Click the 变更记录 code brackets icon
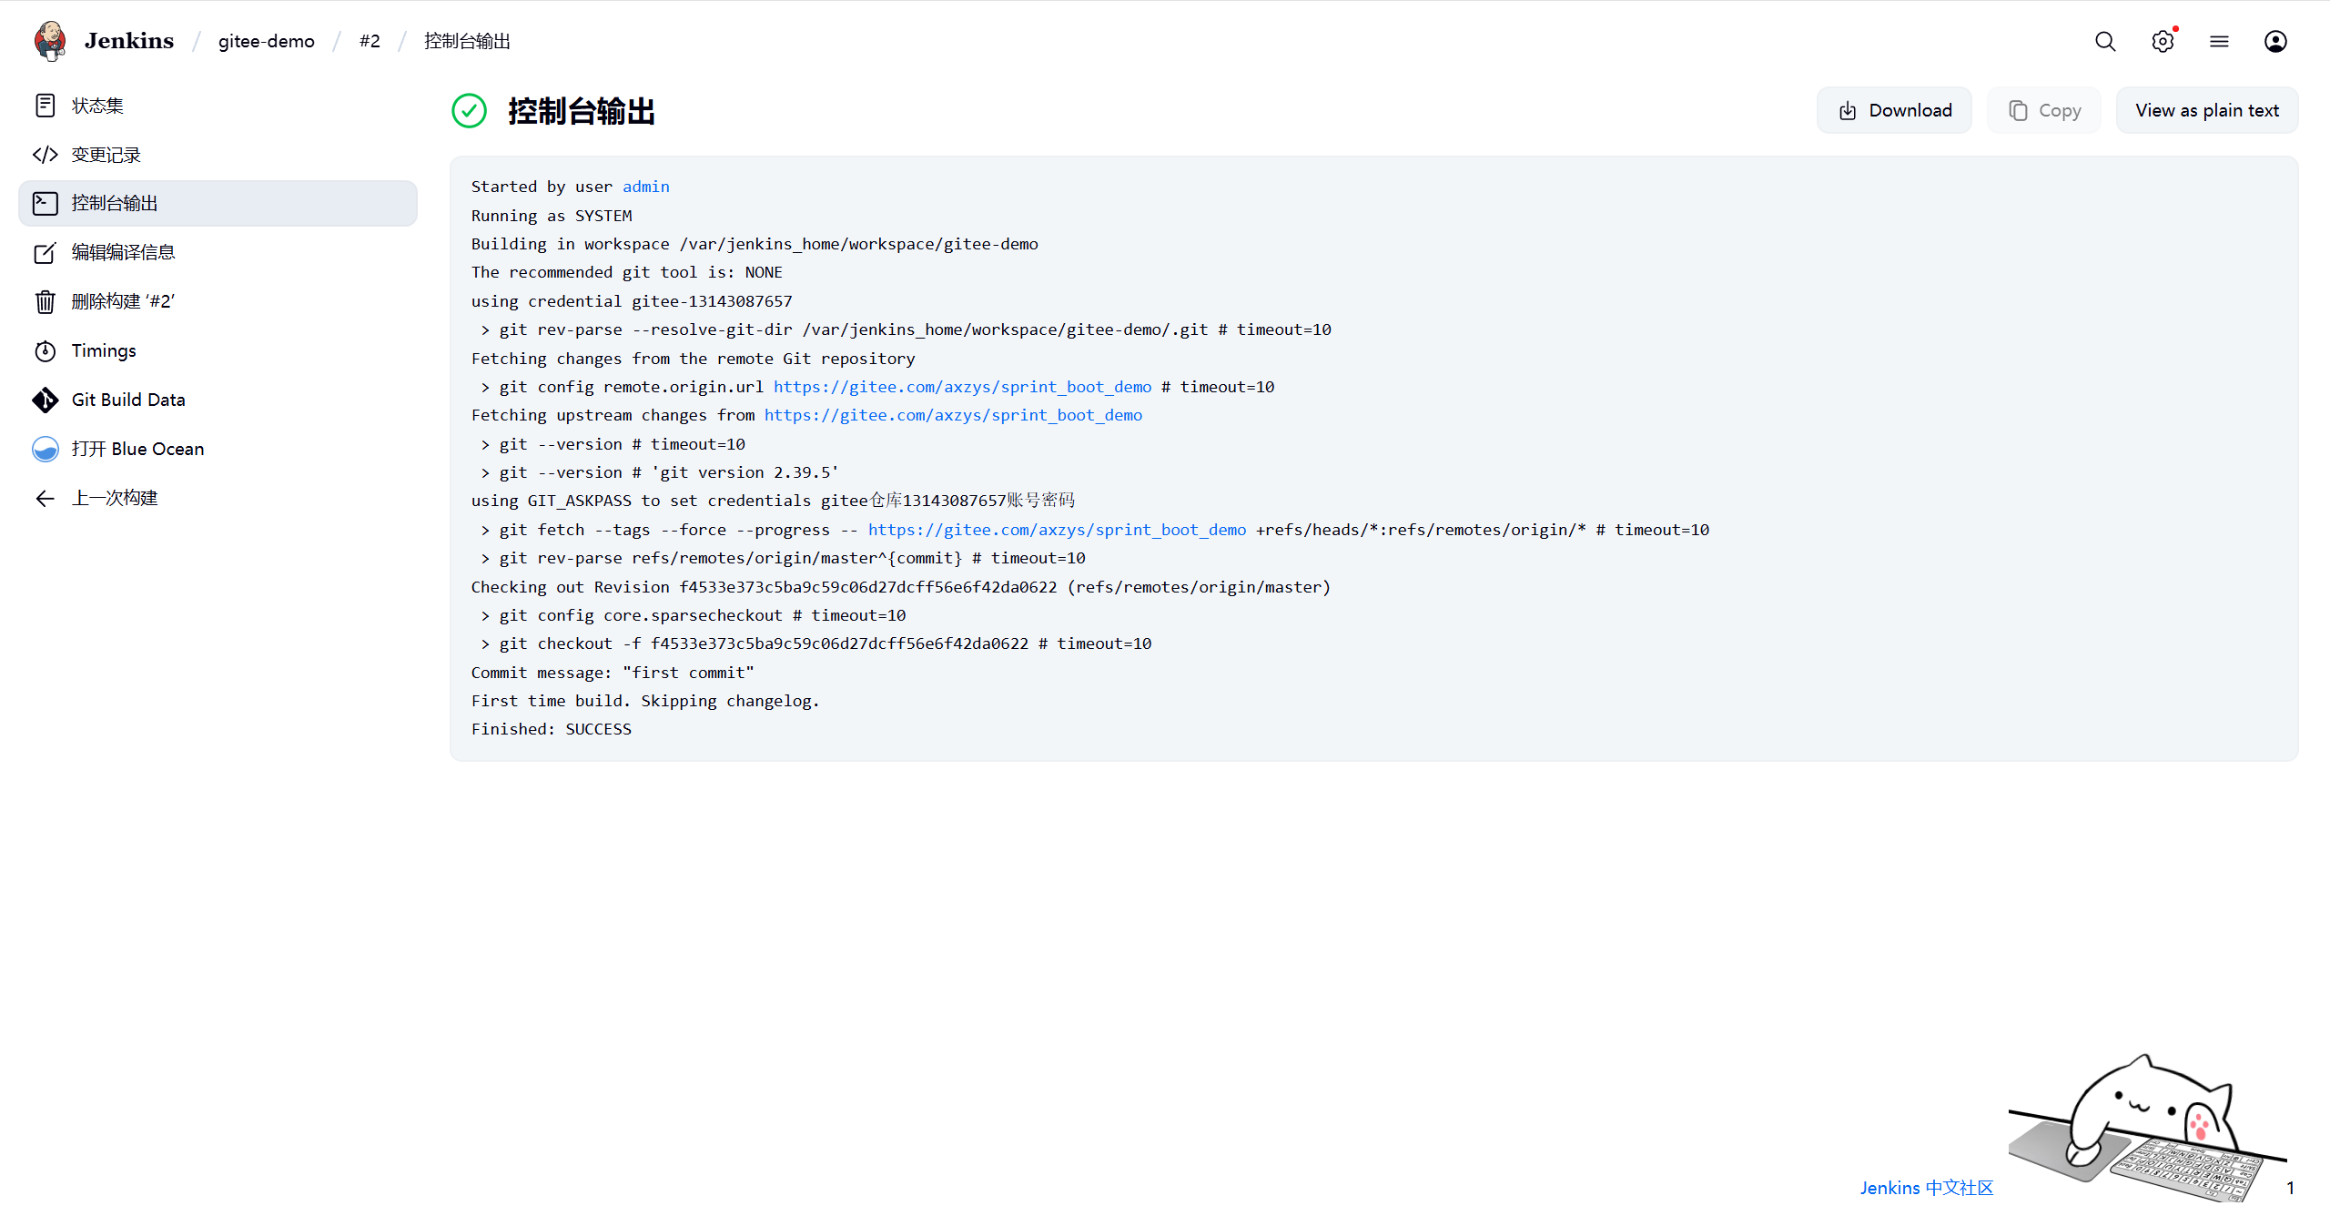Image resolution: width=2330 pixels, height=1226 pixels. [46, 155]
